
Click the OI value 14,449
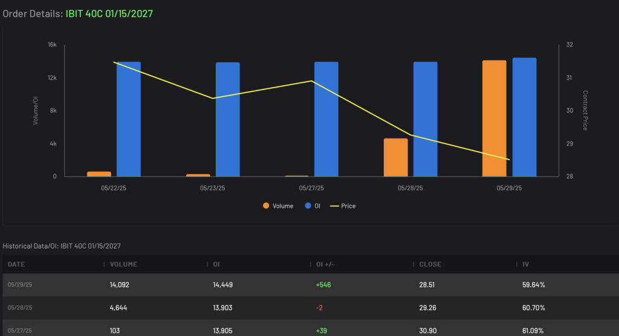point(222,285)
